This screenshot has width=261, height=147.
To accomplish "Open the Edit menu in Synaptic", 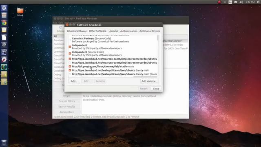I will pyautogui.click(x=60, y=22).
